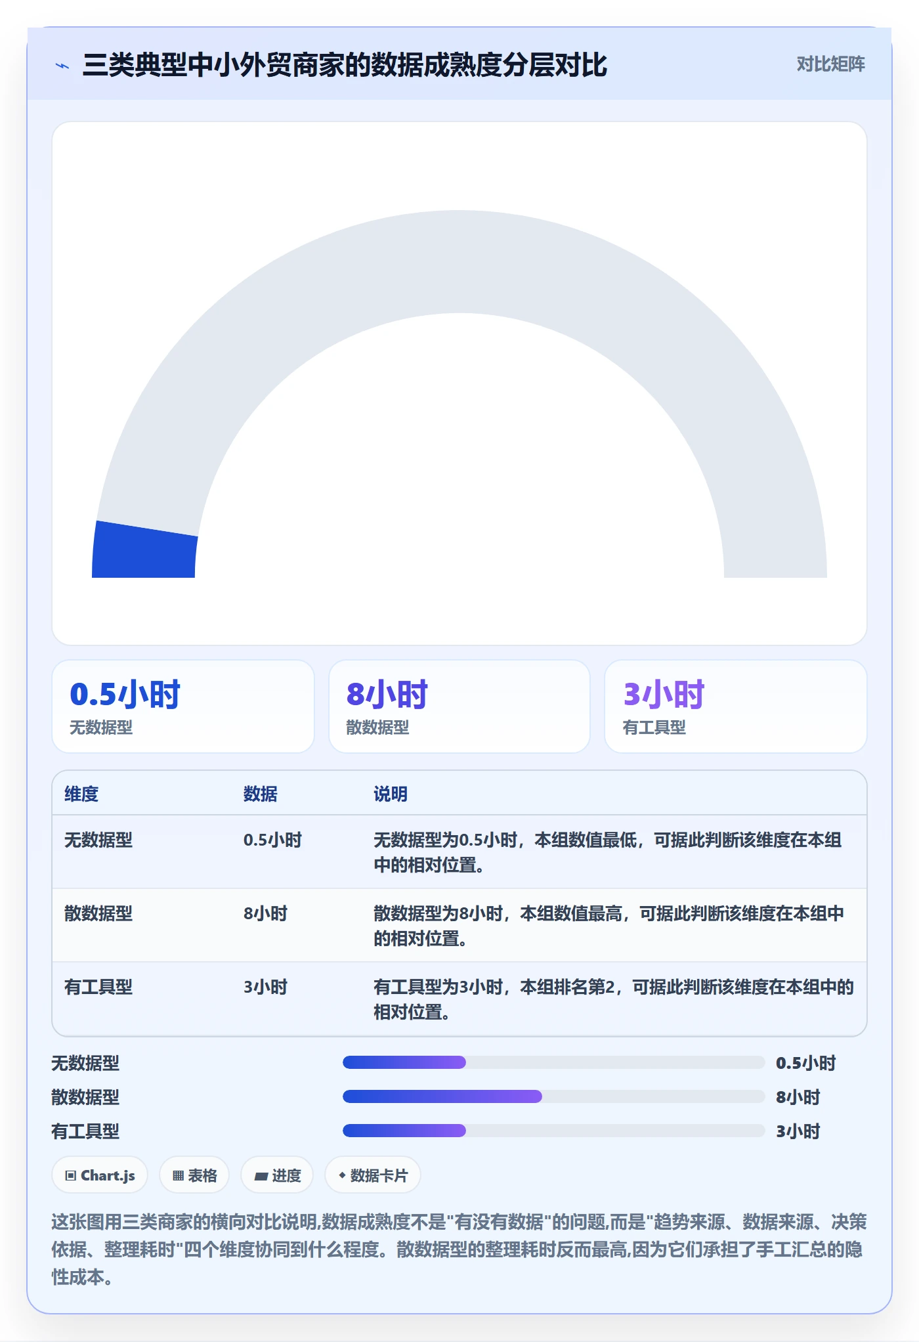Click the description mentioning 本组数值最高
This screenshot has height=1342, width=919.
609,926
